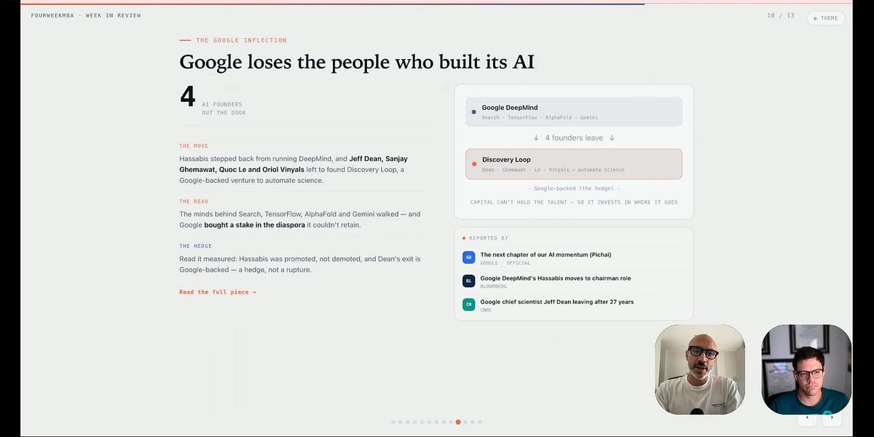Click the 'CNBC' source label
Viewport: 874px width, 437px height.
486,310
